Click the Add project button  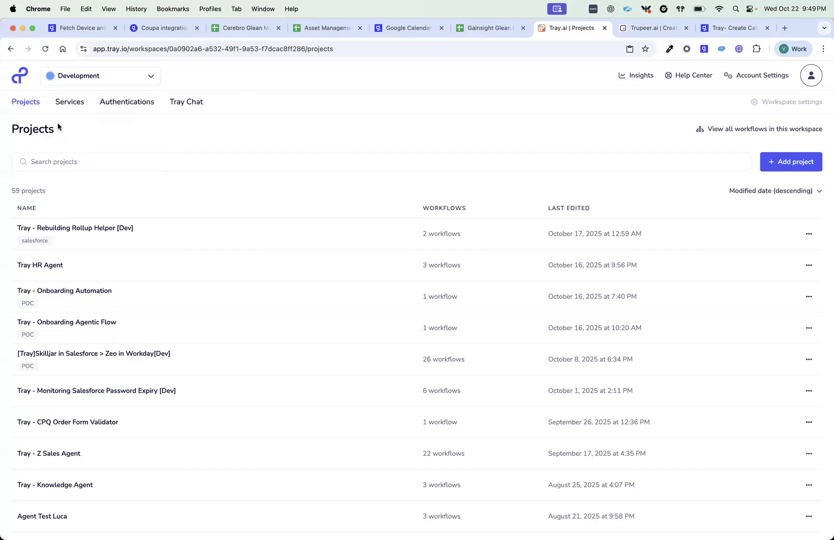pyautogui.click(x=791, y=161)
